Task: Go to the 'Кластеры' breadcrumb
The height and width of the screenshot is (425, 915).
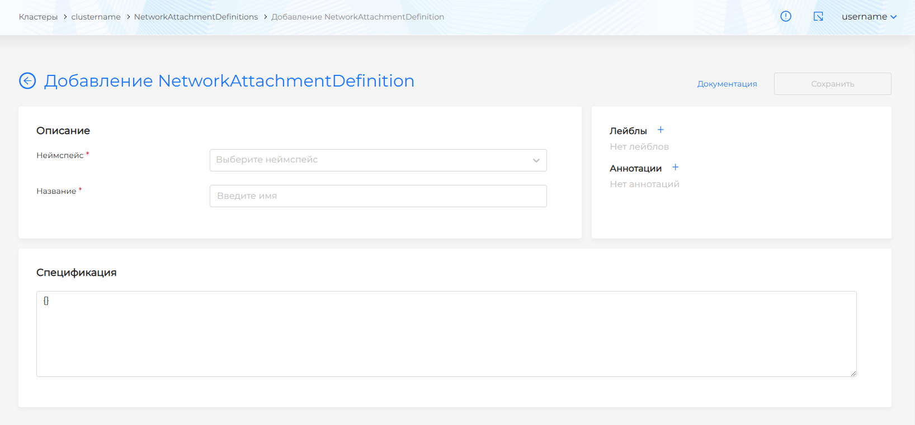Action: click(38, 17)
